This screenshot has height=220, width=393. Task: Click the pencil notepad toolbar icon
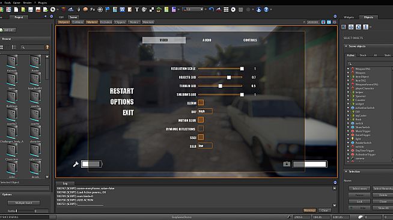[x=130, y=10]
